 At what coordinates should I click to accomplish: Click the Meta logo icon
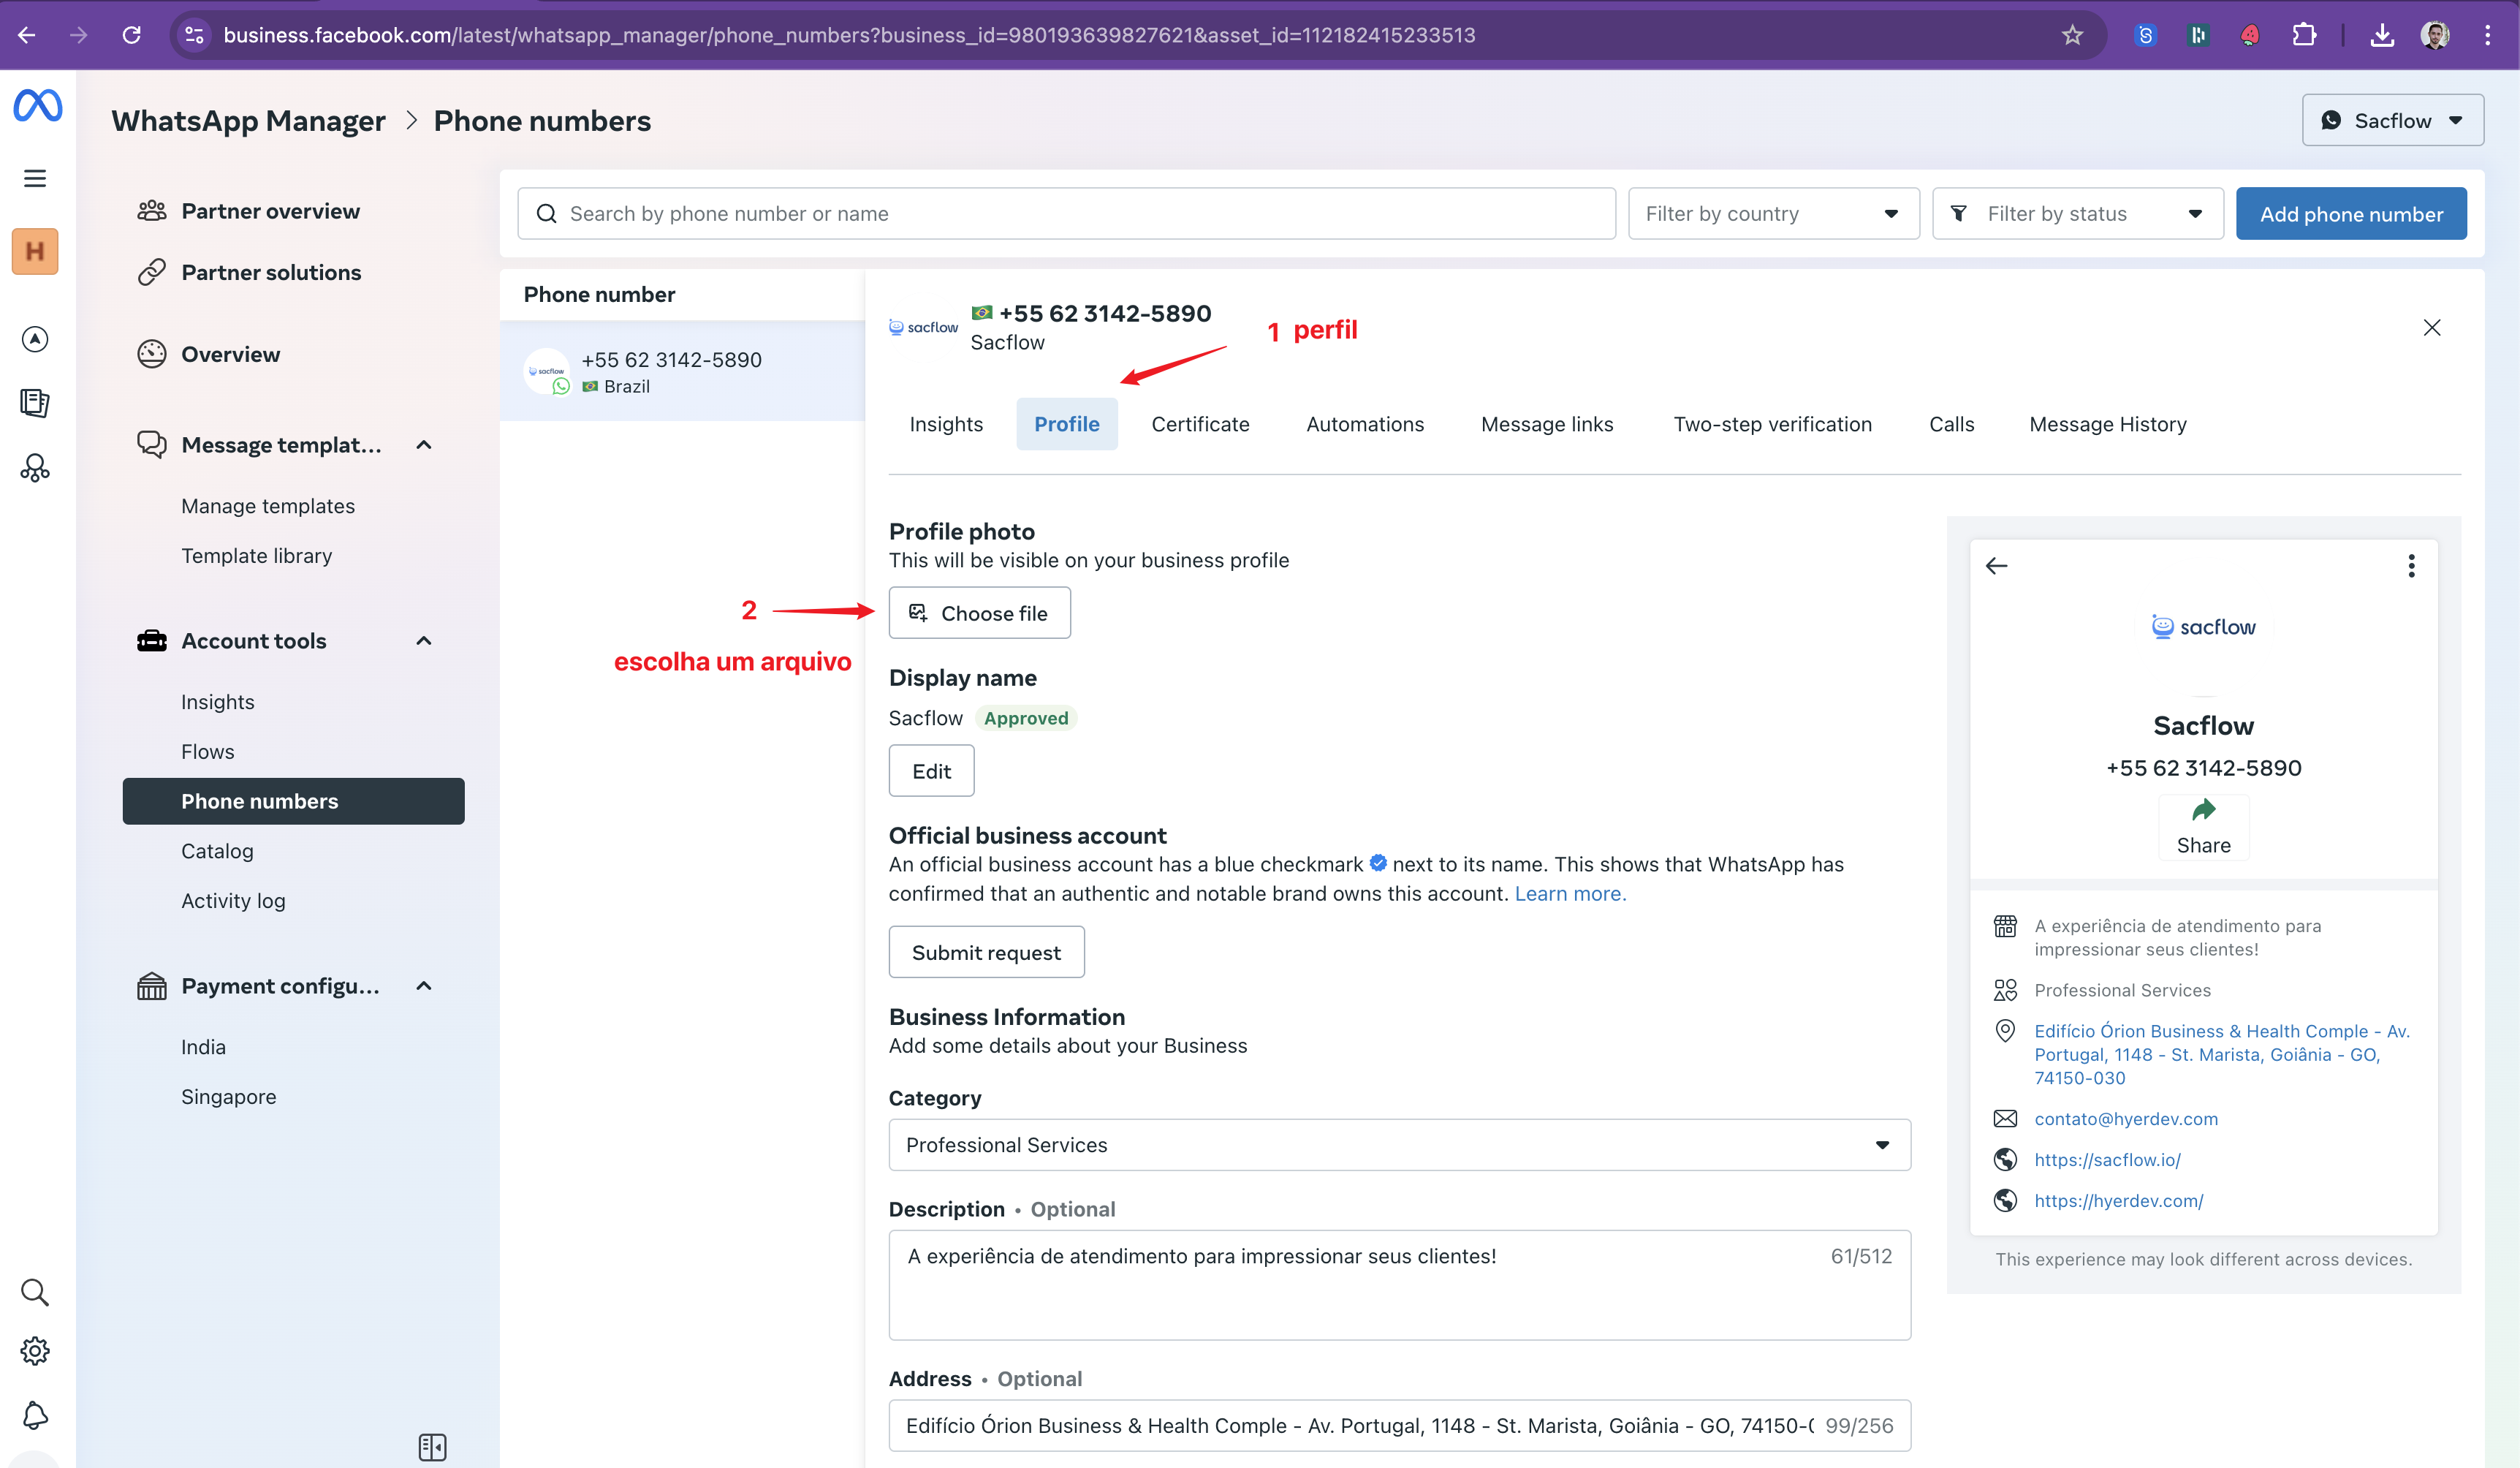click(37, 106)
